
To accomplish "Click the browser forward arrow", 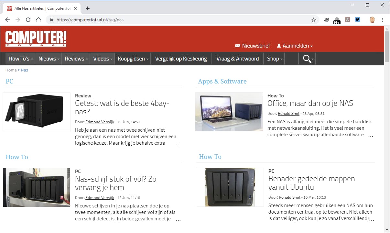I will (18, 20).
